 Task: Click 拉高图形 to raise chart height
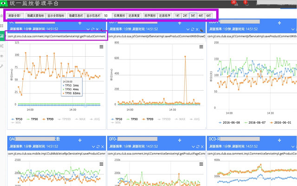coord(120,15)
